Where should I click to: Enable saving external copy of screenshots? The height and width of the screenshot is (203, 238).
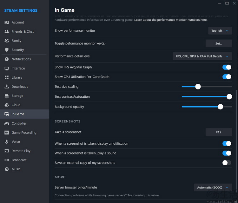click(227, 163)
